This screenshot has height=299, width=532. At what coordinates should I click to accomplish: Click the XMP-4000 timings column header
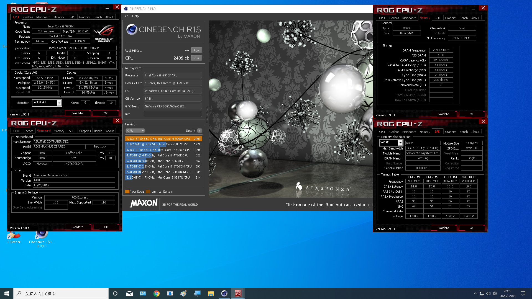coord(468,177)
